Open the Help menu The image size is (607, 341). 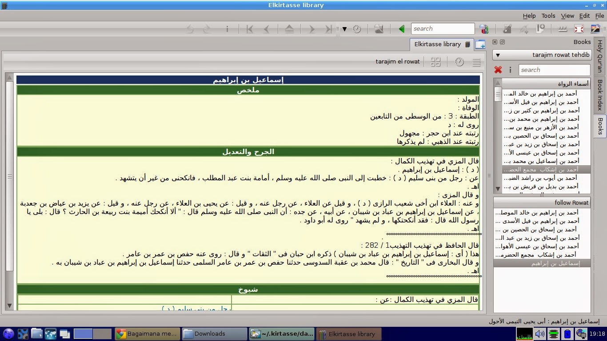point(529,16)
